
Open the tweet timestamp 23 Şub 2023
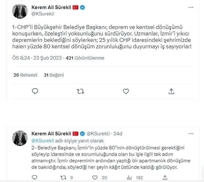click(x=48, y=58)
